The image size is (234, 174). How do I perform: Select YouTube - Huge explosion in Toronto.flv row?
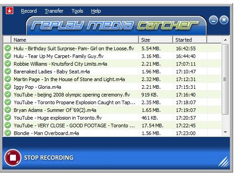(x=112, y=118)
